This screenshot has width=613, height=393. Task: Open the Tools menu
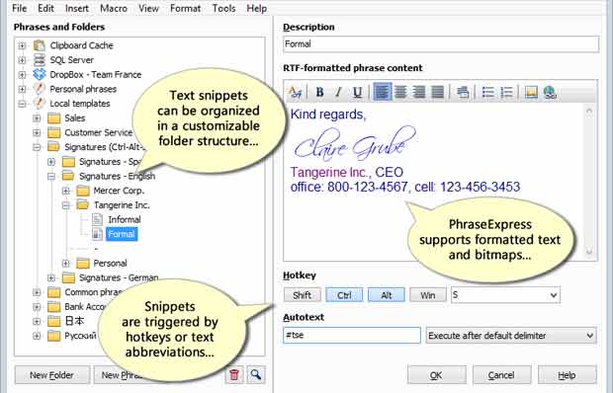pyautogui.click(x=223, y=8)
